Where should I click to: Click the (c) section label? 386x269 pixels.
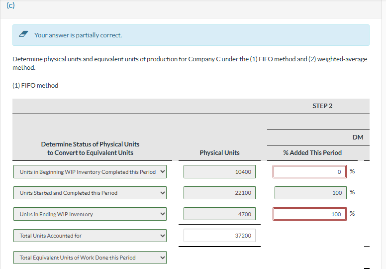pos(10,5)
